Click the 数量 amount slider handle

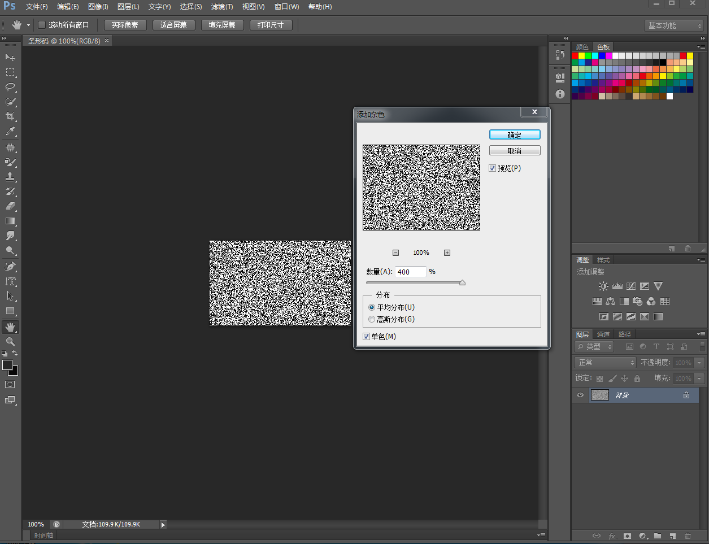[462, 282]
